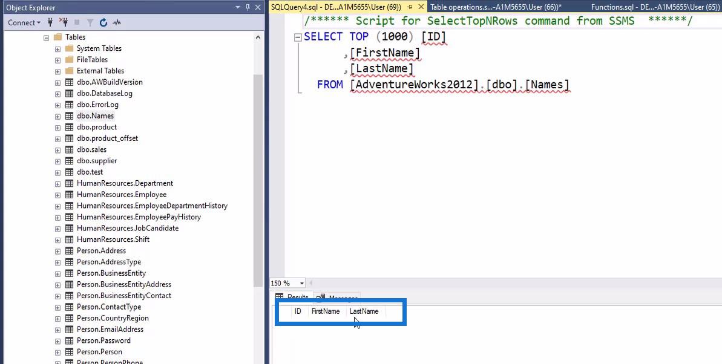The height and width of the screenshot is (364, 722).
Task: Click [AdventureWorks2012] in the query text
Action: tap(415, 85)
